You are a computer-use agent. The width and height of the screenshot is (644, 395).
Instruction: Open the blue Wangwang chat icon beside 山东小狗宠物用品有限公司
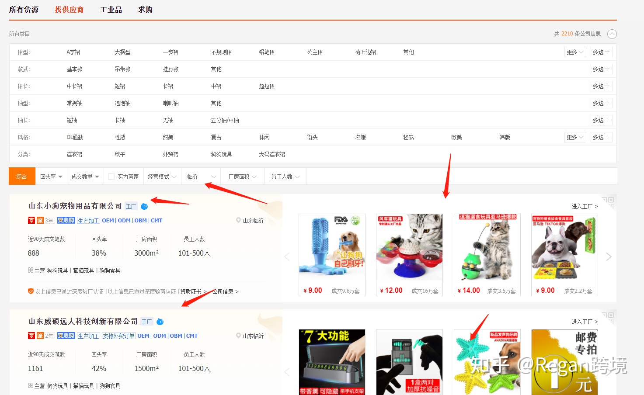point(144,206)
